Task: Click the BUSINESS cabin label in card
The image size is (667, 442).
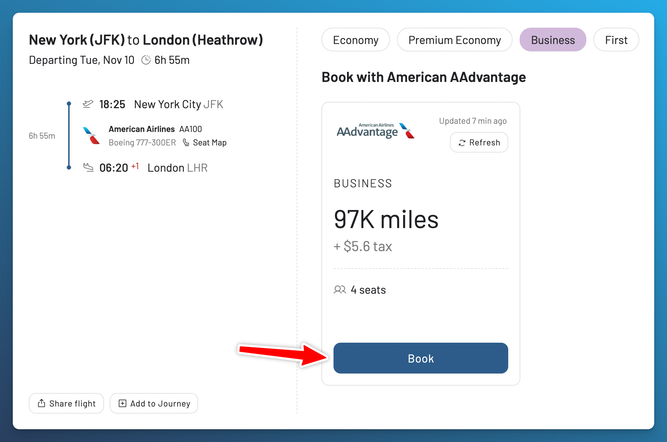Action: tap(363, 183)
